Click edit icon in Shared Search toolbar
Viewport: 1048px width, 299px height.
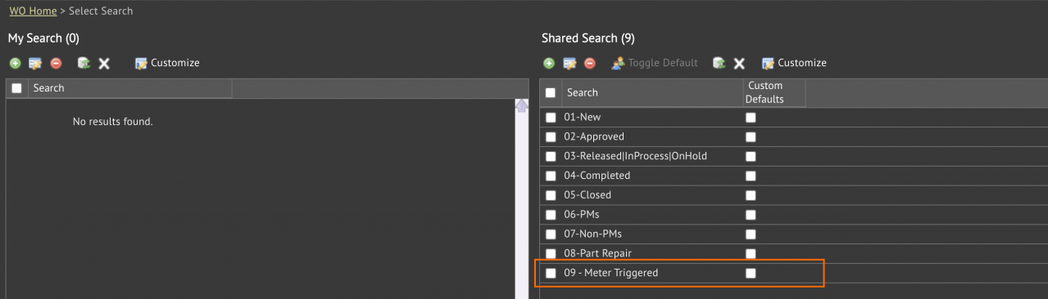click(x=569, y=63)
